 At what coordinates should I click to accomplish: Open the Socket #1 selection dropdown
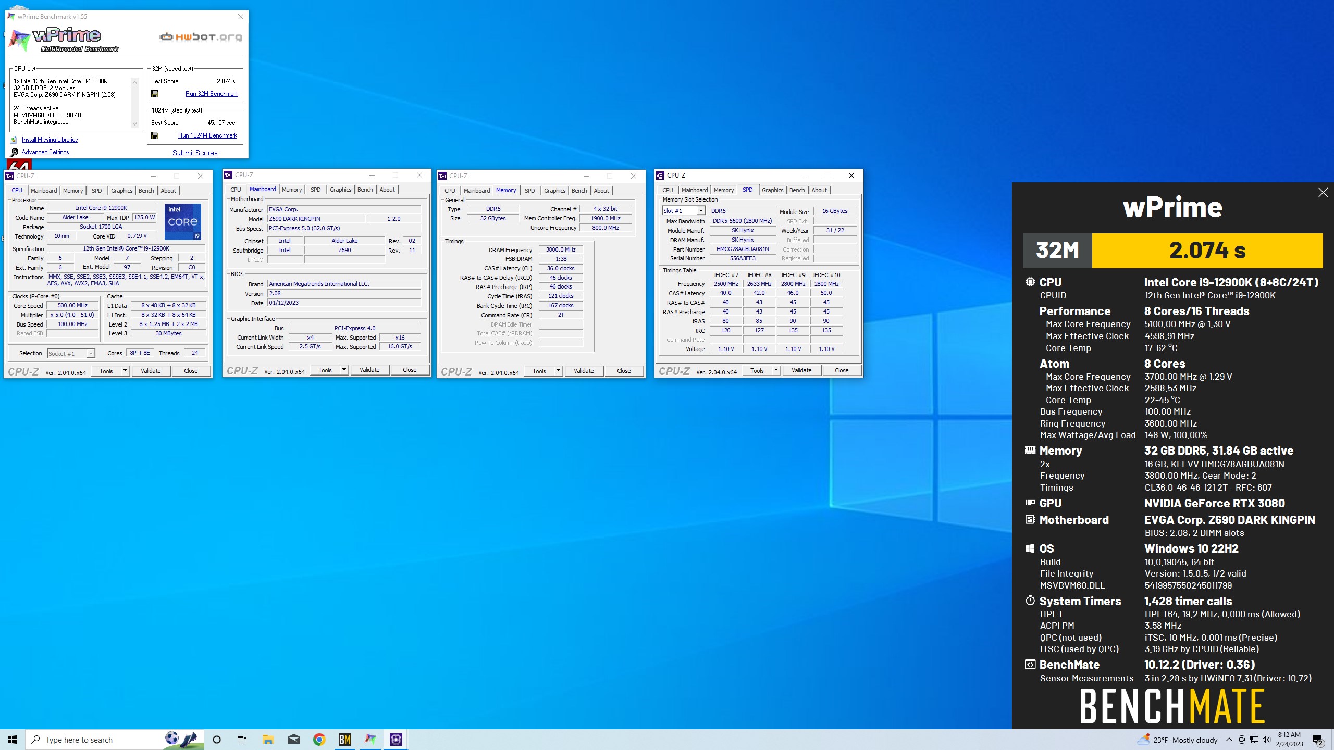pos(91,354)
